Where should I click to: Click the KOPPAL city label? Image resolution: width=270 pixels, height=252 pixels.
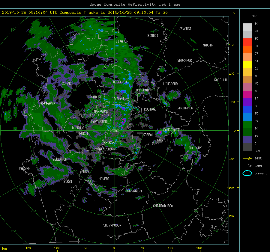click(x=148, y=135)
